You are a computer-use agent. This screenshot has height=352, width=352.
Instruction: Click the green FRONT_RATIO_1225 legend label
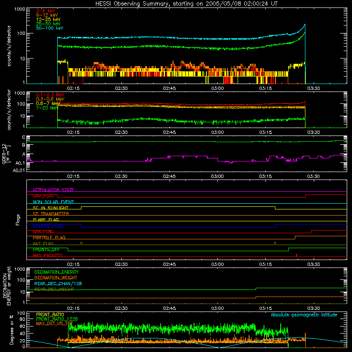coord(57,319)
